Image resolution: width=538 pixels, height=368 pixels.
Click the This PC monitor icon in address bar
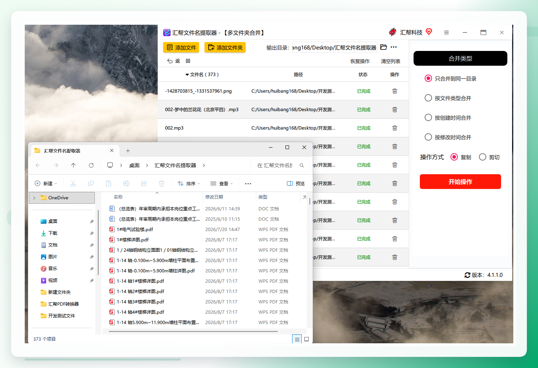click(x=110, y=165)
